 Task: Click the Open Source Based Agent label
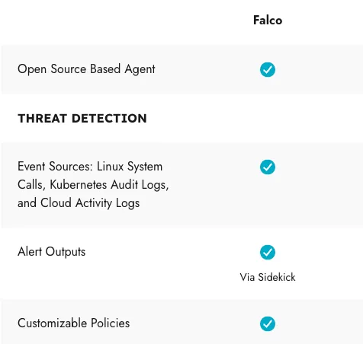[x=86, y=69]
